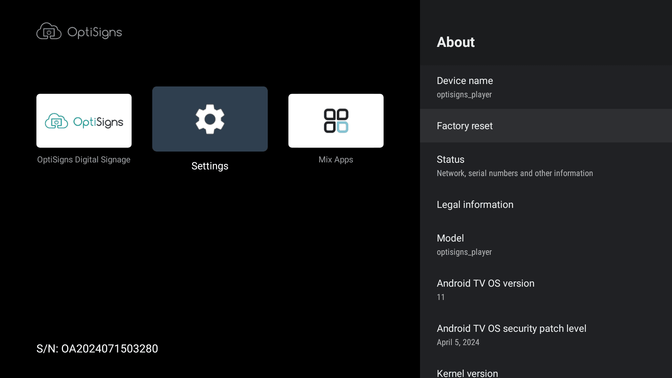The width and height of the screenshot is (672, 378).
Task: Open the Legal information entry
Action: click(546, 205)
